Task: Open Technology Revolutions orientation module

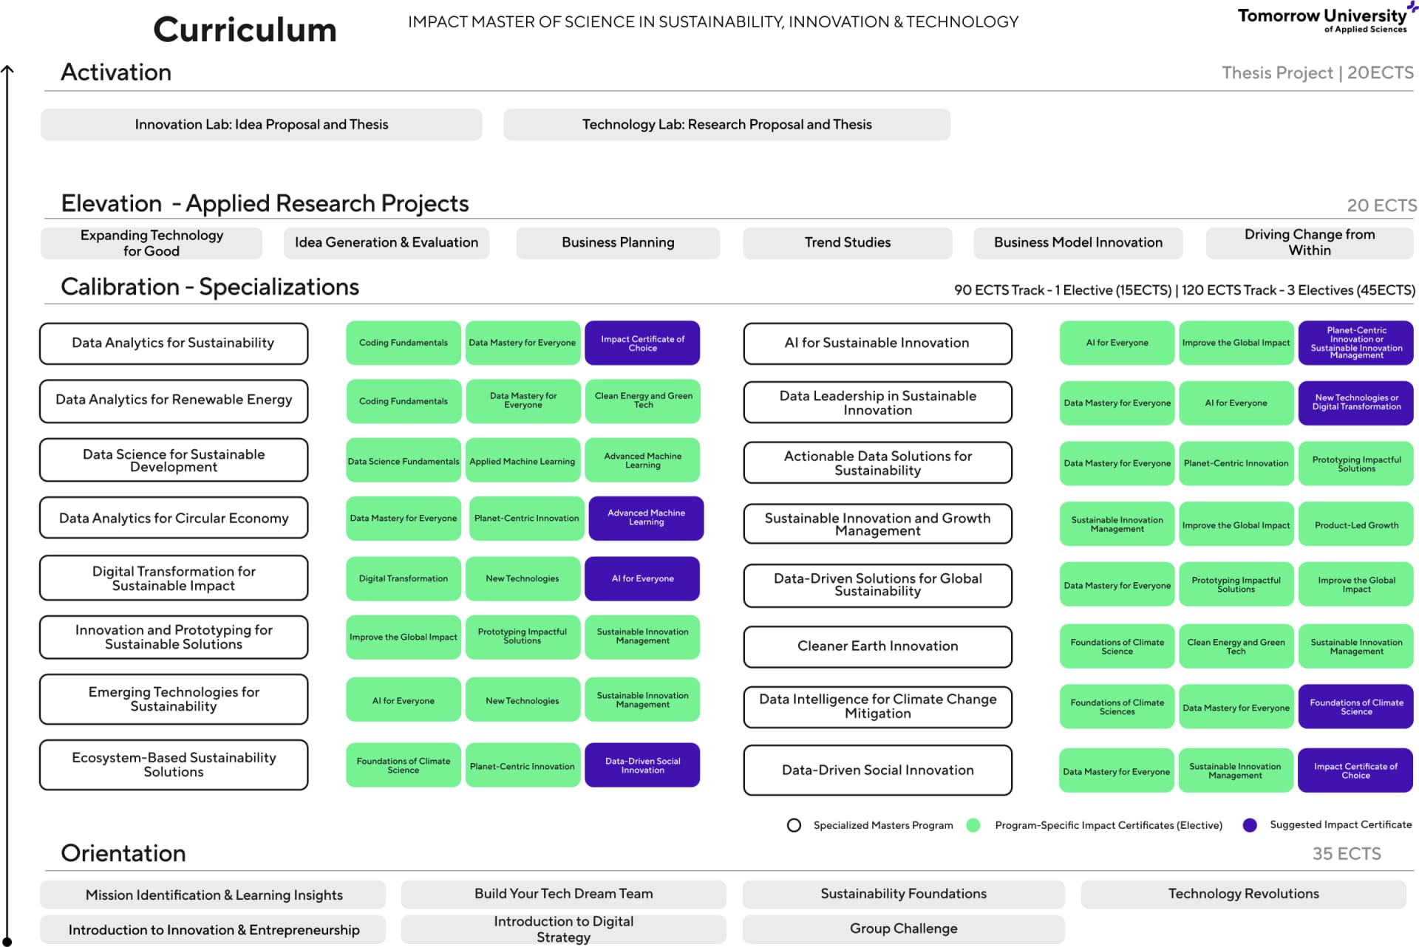Action: tap(1243, 894)
